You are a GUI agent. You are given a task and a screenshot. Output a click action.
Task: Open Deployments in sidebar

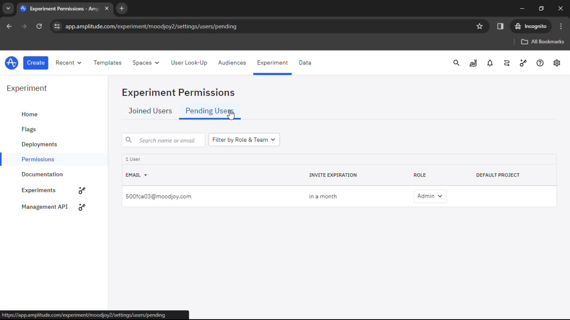pyautogui.click(x=39, y=144)
